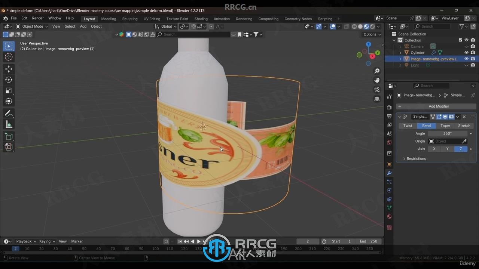Image resolution: width=479 pixels, height=269 pixels.
Task: Open the Keying dropdown in timeline
Action: coord(47,241)
